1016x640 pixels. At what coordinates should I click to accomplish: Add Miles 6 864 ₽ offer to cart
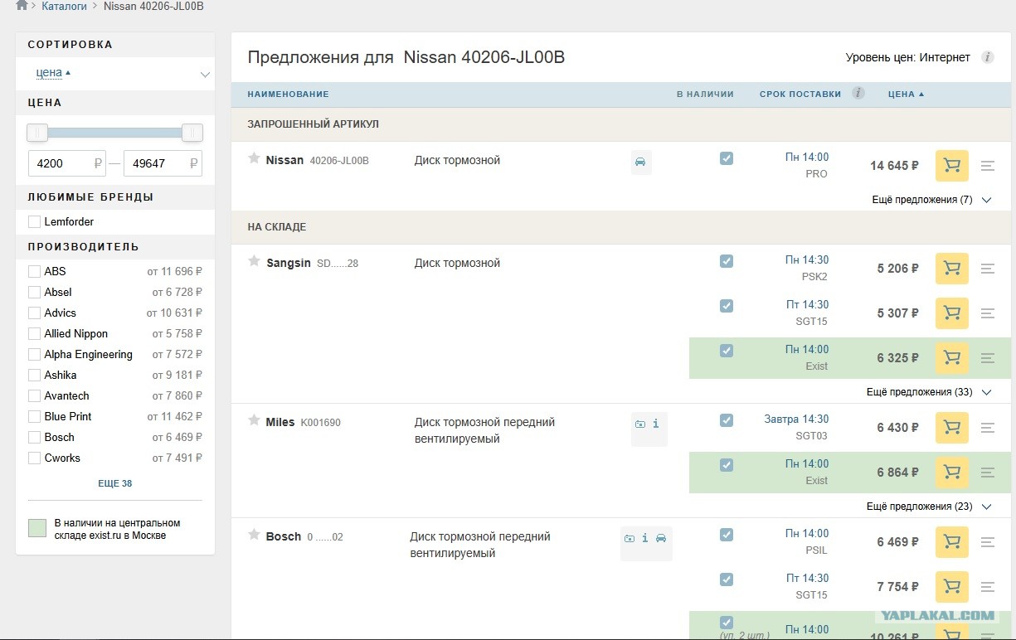point(951,473)
